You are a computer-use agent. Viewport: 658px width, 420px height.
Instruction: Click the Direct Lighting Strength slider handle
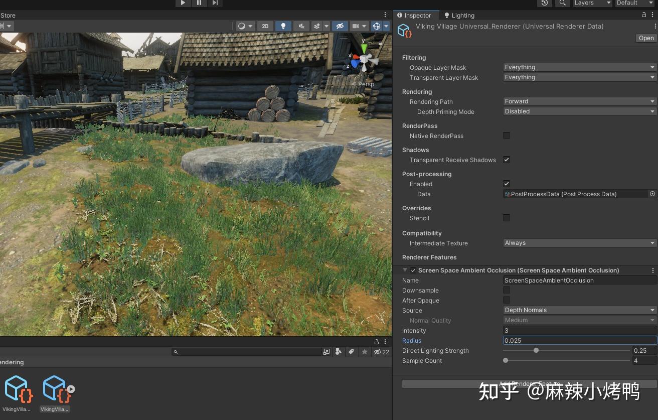pos(536,350)
